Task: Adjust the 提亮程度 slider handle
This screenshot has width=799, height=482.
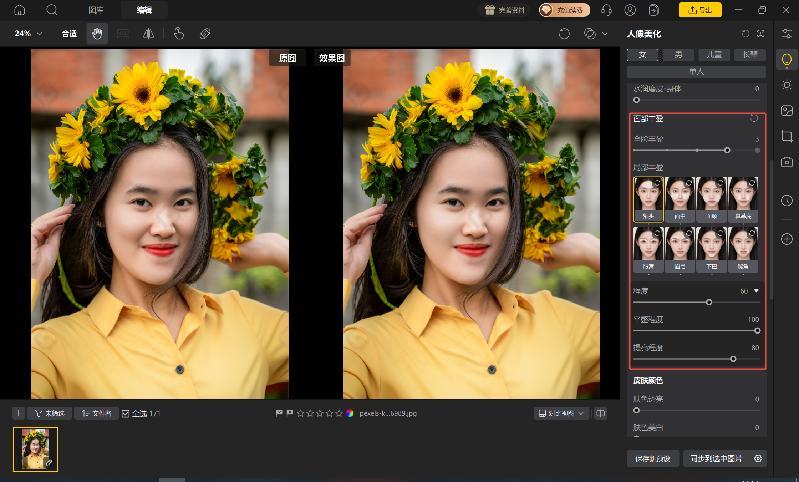Action: [x=733, y=359]
